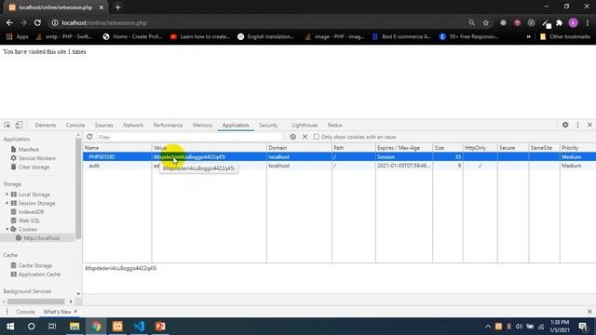Open the Chrome profile avatar
The height and width of the screenshot is (335, 596).
[574, 22]
